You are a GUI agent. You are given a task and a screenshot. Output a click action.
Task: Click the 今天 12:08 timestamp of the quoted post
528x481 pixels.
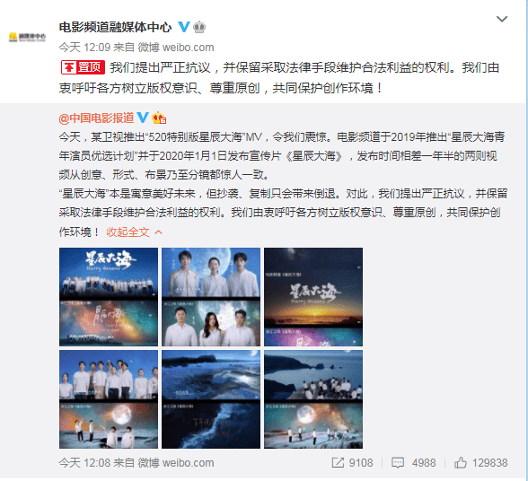tap(84, 463)
